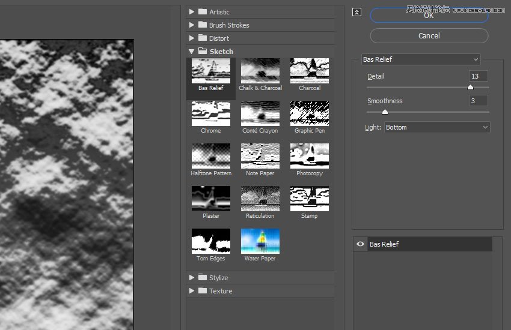Screen dimensions: 511x330
Task: Click the Smoothness value input field
Action: click(478, 101)
